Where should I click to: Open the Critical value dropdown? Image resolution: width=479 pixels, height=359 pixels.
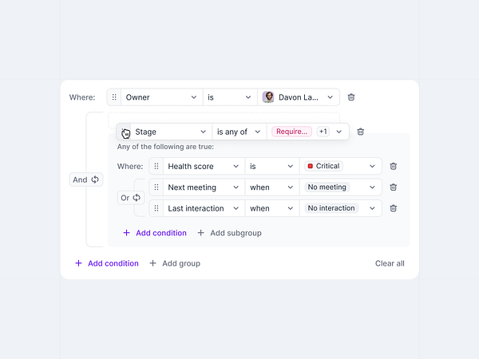click(341, 166)
